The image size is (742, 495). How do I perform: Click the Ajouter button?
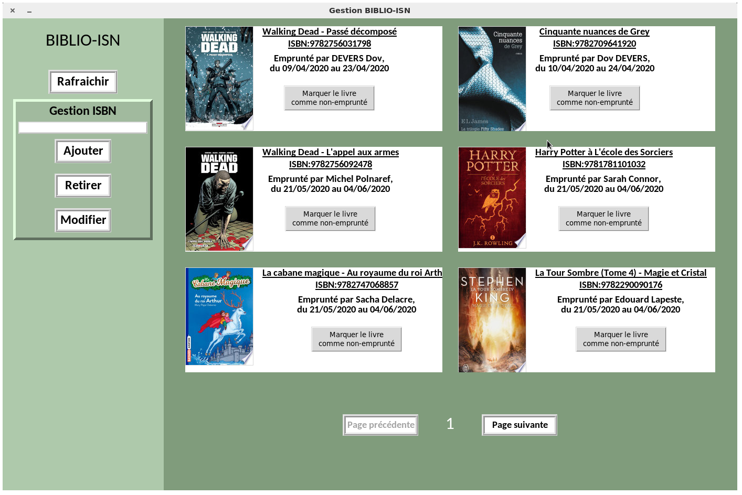point(83,151)
